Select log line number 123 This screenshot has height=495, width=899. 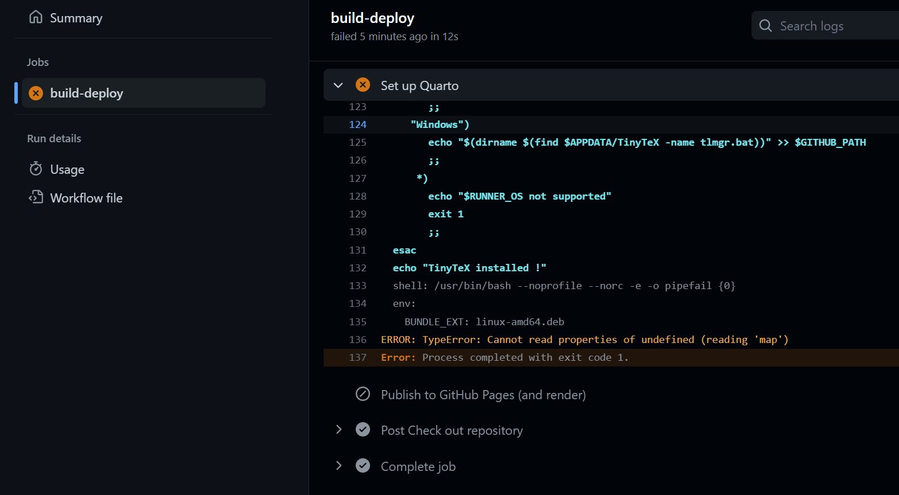click(357, 107)
